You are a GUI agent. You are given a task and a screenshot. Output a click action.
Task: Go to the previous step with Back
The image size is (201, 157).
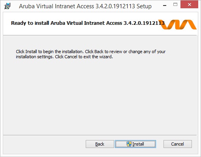(x=100, y=144)
